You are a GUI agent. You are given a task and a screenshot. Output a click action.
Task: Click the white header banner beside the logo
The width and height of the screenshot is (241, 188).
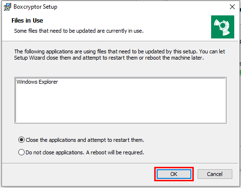click(x=177, y=21)
